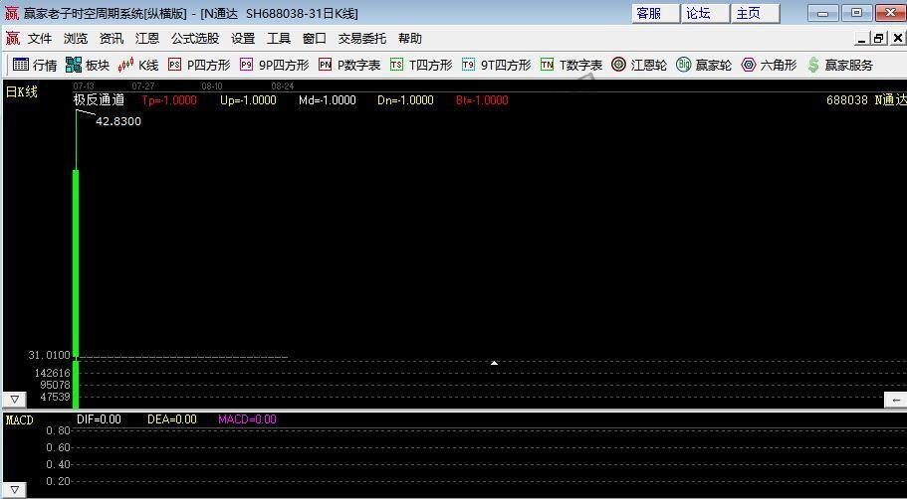This screenshot has height=499, width=907.
Task: Open the 文件 menu
Action: click(x=40, y=39)
